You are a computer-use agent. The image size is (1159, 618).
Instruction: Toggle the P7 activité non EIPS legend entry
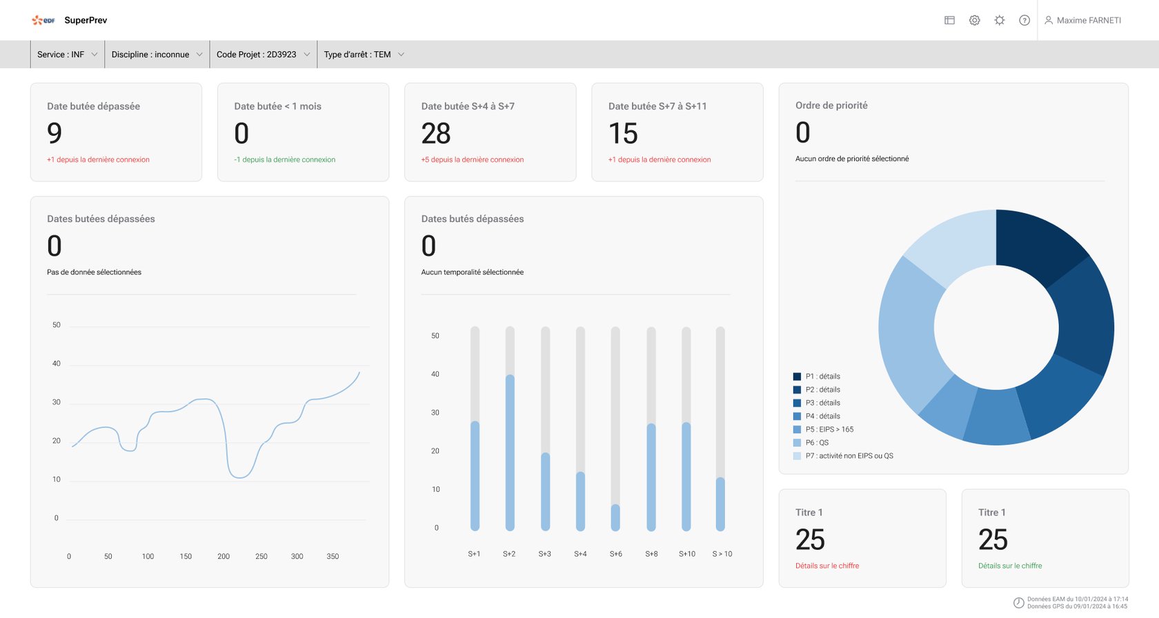848,456
